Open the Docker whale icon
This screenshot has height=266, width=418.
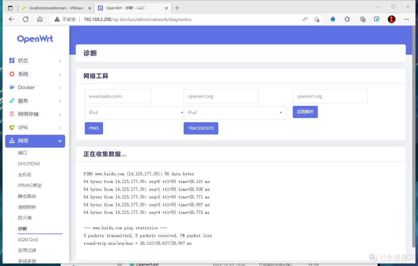click(12, 87)
